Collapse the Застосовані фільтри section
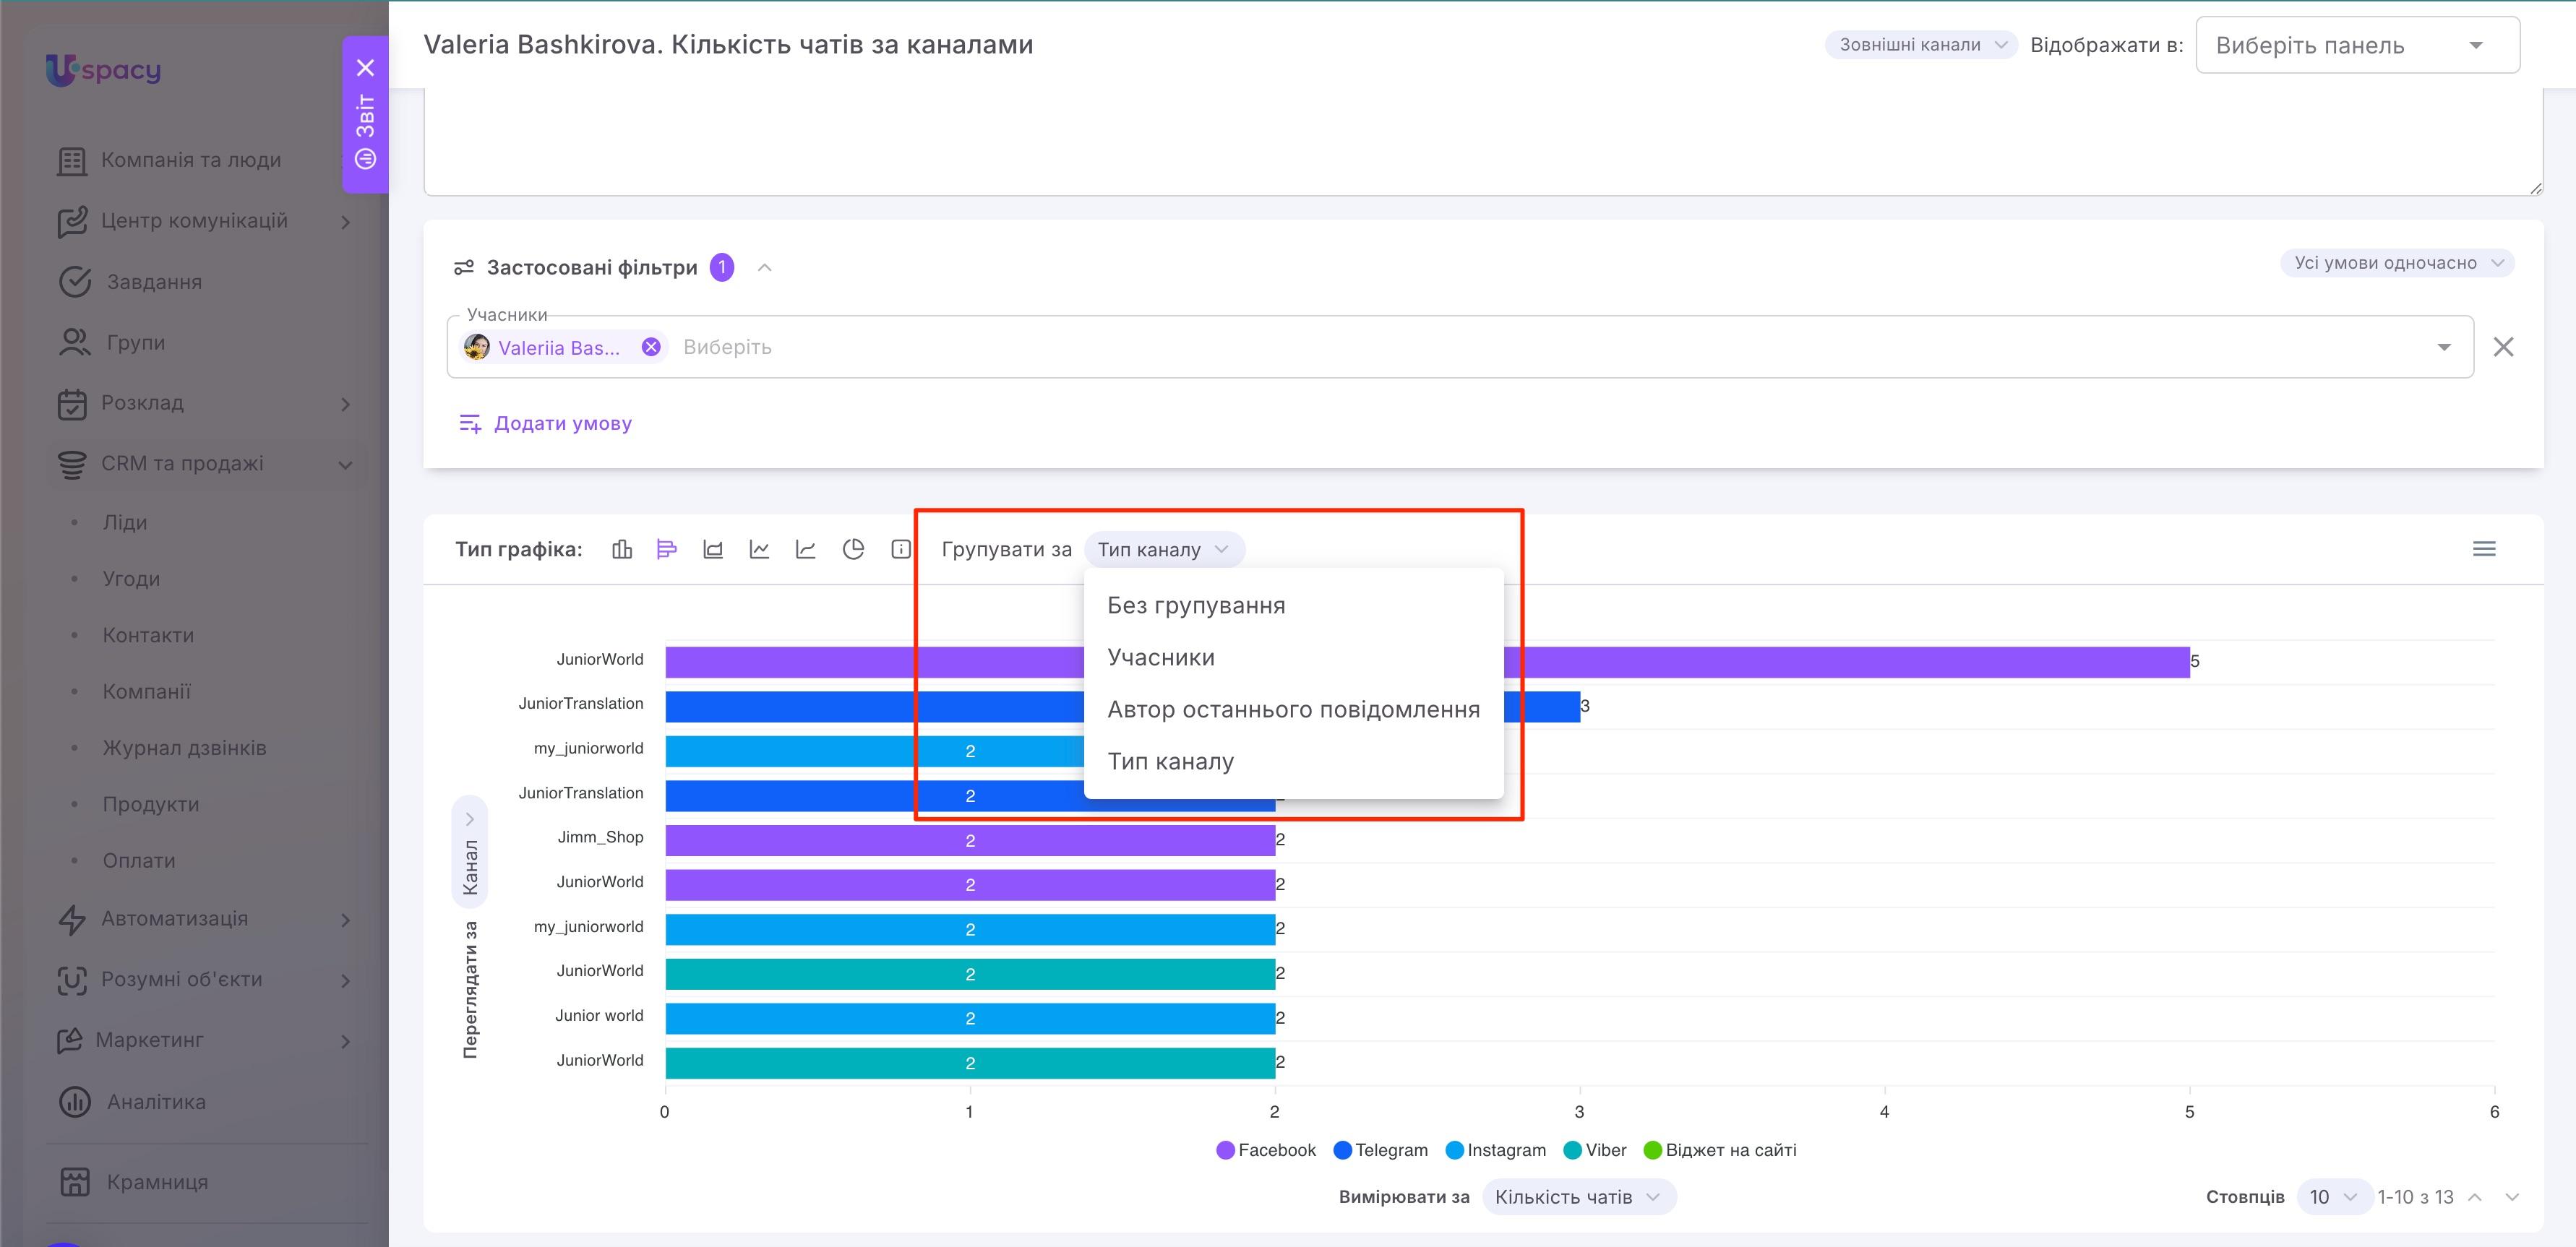 [765, 268]
